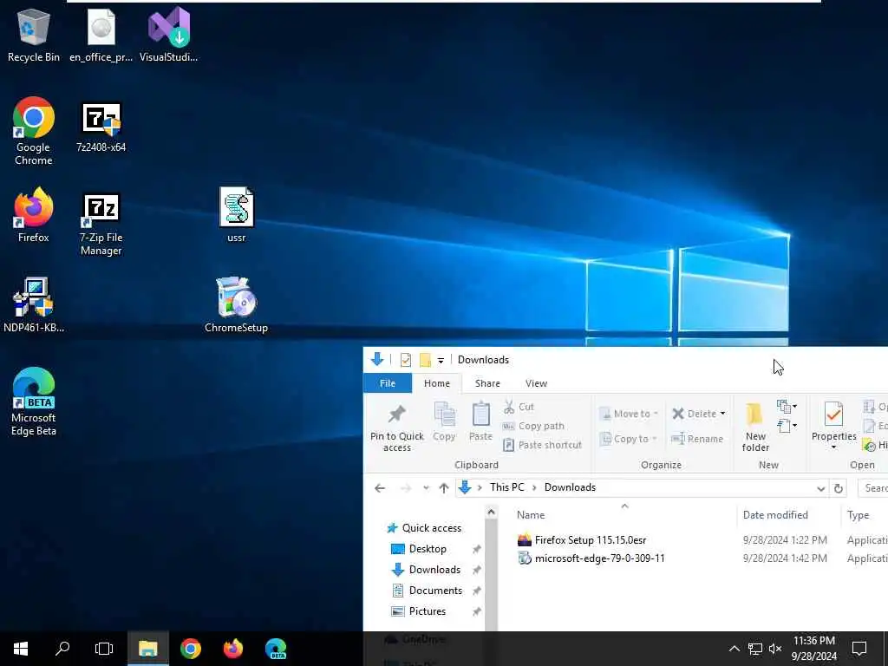Select the VisualStudio installer desktop icon
The image size is (888, 666).
168,35
